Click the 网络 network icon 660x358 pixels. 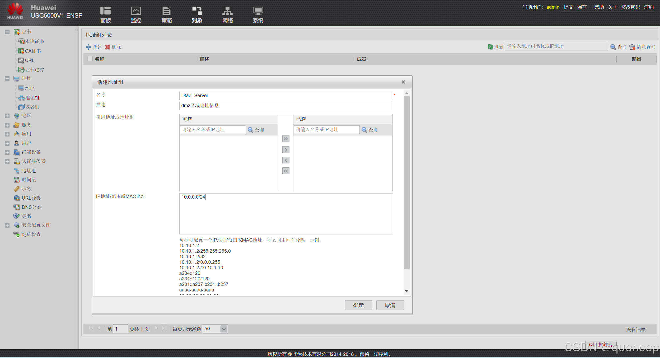tap(227, 11)
